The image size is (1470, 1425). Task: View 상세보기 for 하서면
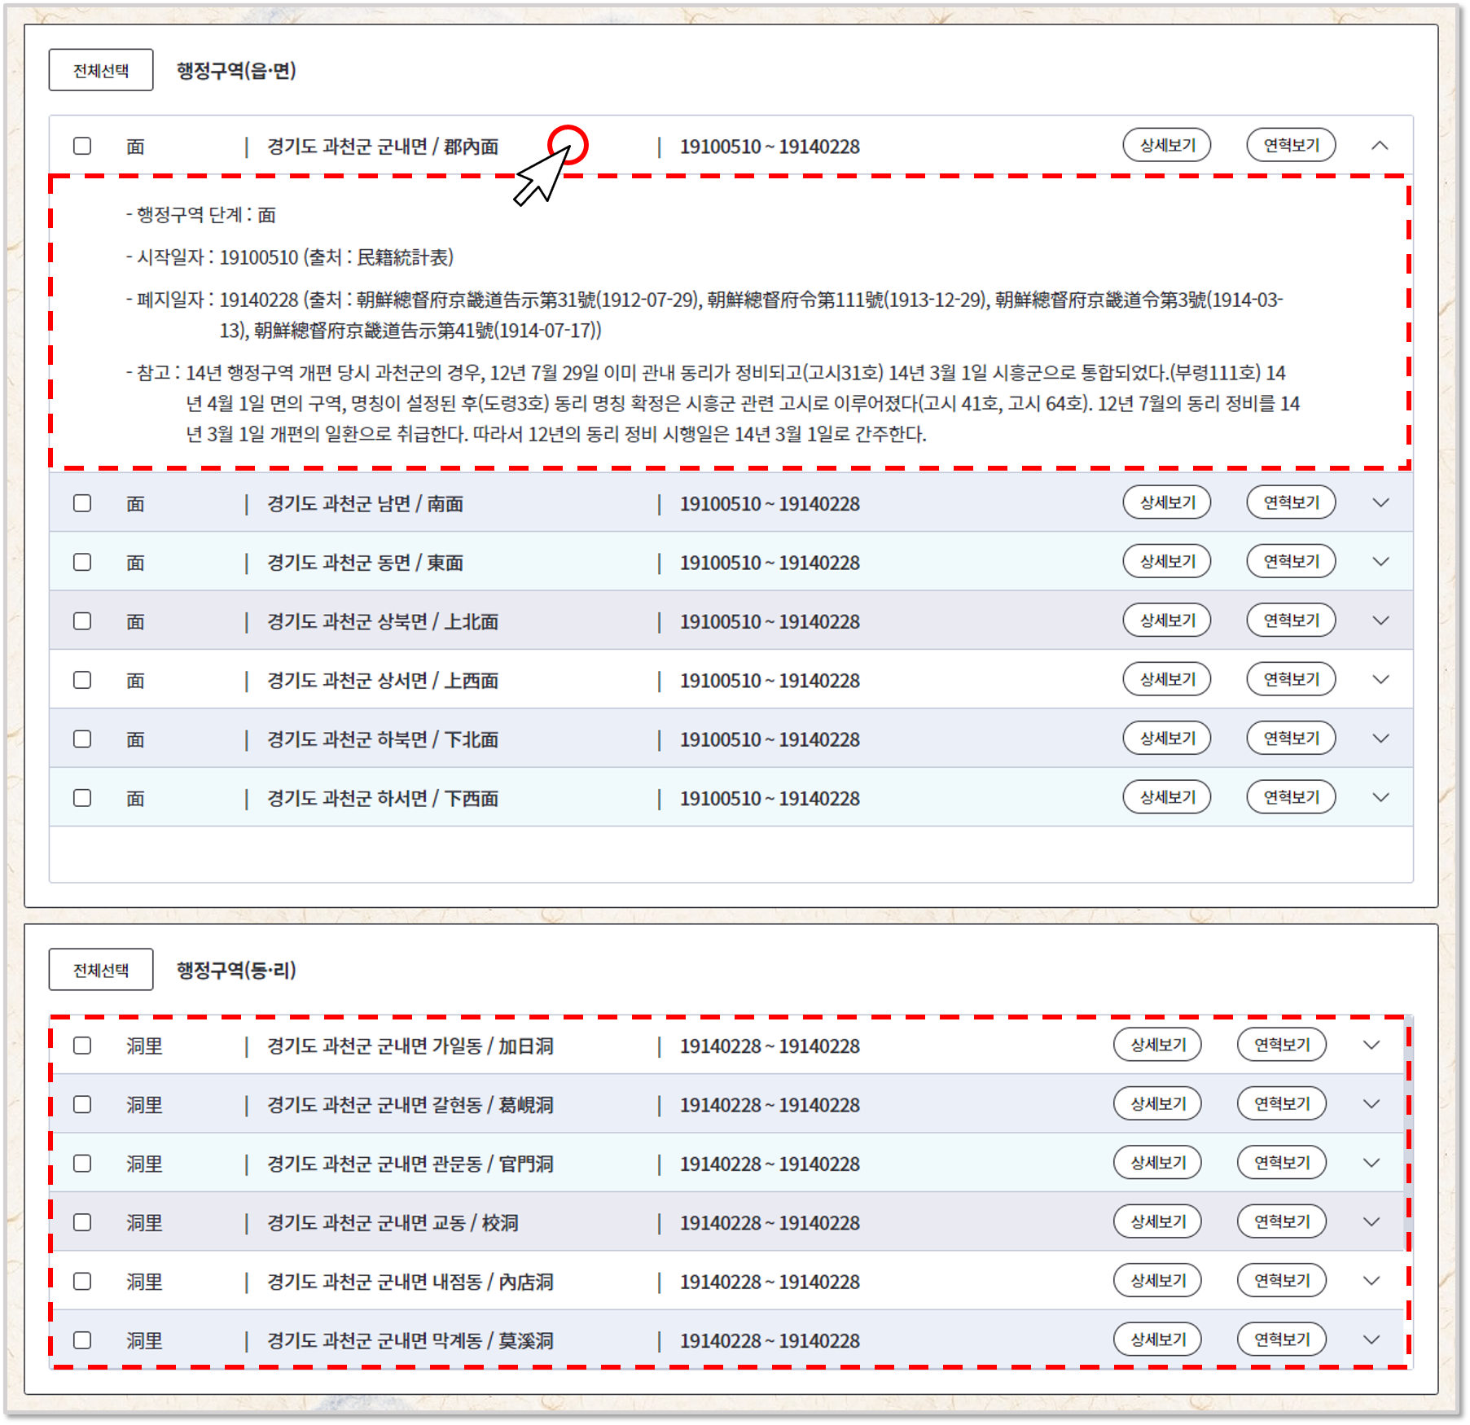[x=1167, y=797]
